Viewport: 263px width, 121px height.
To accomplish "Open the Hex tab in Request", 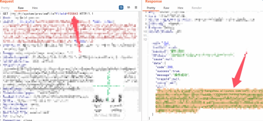I will coord(35,8).
